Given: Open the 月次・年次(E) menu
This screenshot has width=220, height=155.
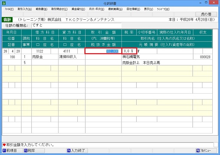Looking at the screenshot, I should click(97, 9).
